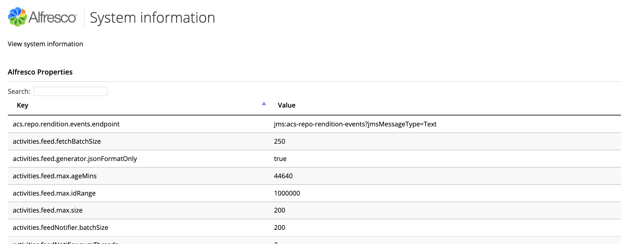The height and width of the screenshot is (244, 631).
Task: Select the System information heading
Action: (x=152, y=18)
